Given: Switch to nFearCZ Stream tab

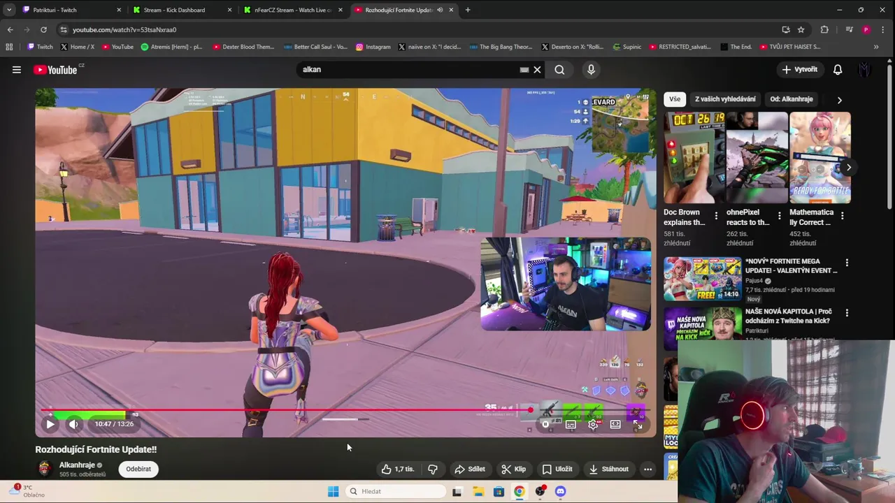Looking at the screenshot, I should (293, 10).
